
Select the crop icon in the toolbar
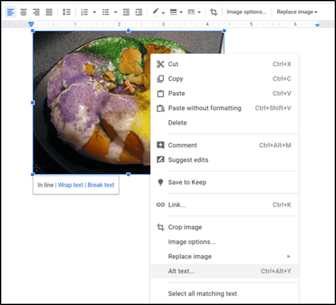[213, 12]
